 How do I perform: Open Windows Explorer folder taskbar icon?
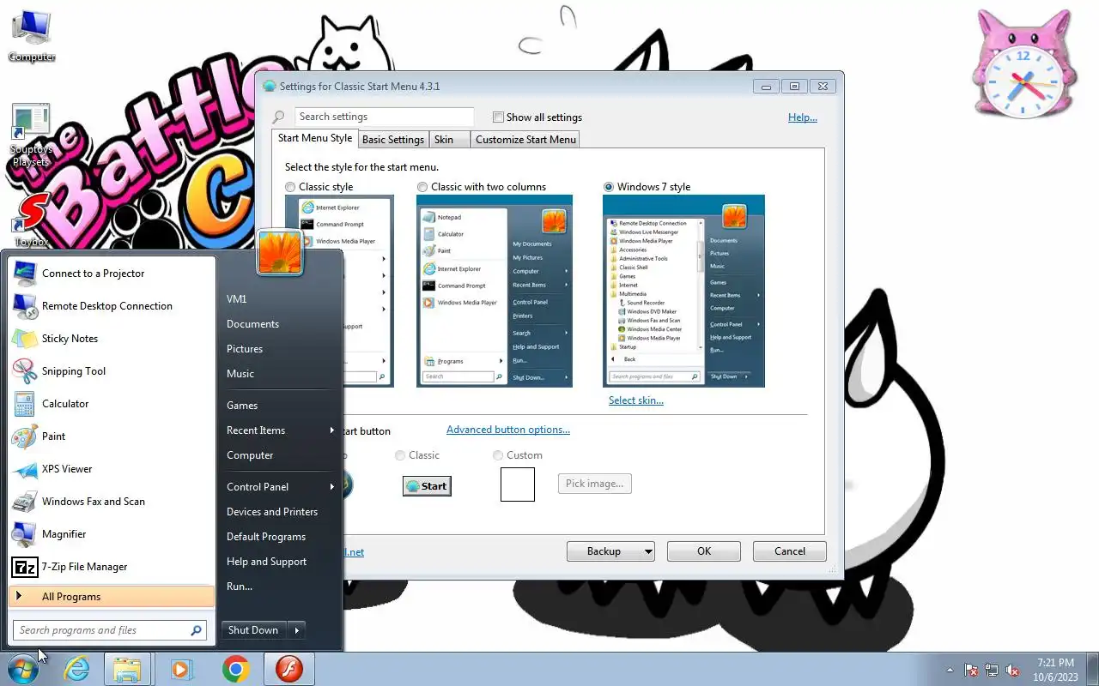[127, 669]
